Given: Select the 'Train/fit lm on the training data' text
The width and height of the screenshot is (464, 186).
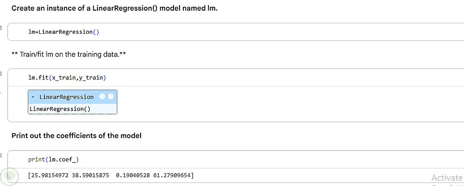Looking at the screenshot, I should coord(69,55).
